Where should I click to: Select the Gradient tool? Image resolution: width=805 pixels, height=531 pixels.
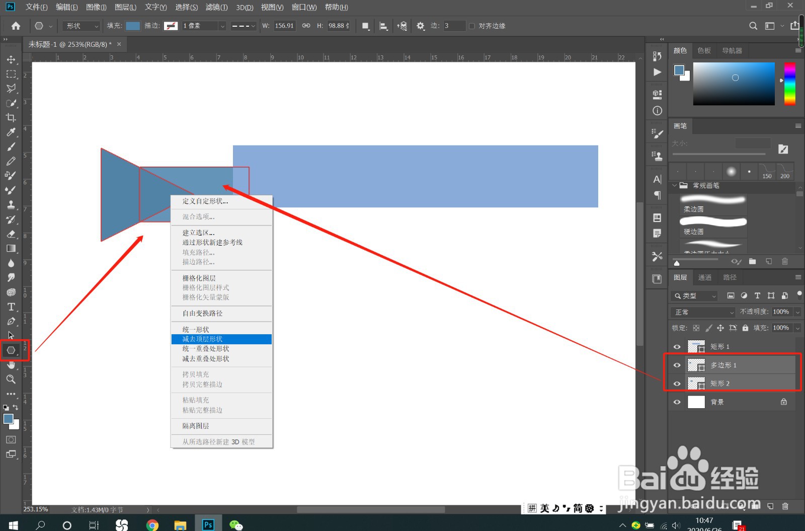pos(11,249)
